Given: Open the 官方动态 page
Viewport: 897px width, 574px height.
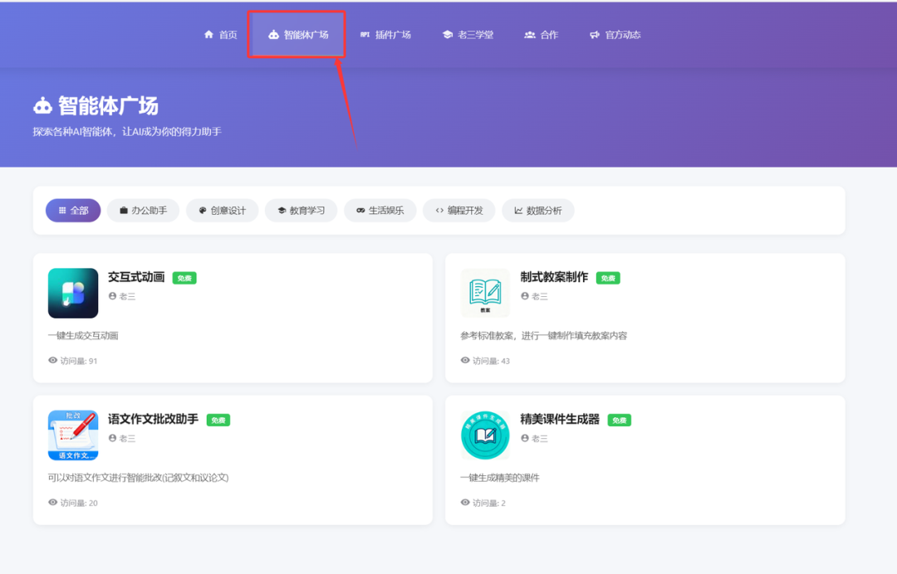Looking at the screenshot, I should [x=615, y=34].
